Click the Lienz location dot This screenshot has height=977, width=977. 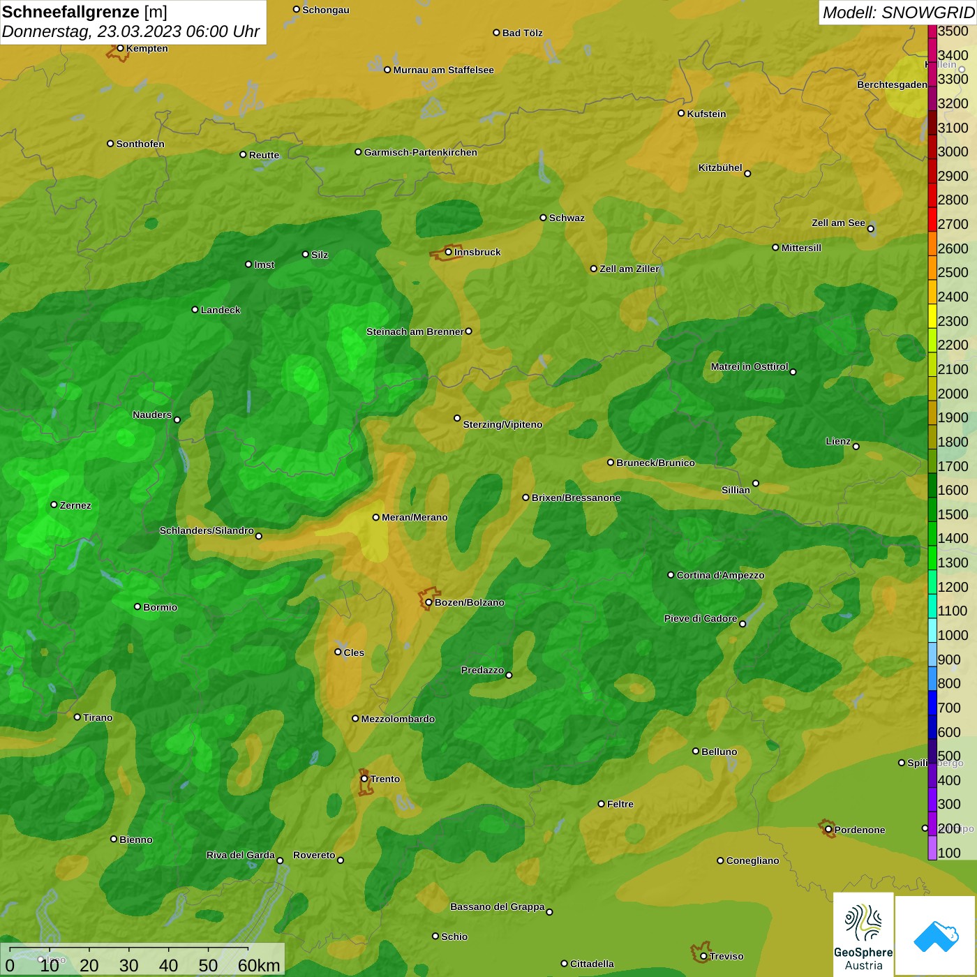tap(856, 446)
